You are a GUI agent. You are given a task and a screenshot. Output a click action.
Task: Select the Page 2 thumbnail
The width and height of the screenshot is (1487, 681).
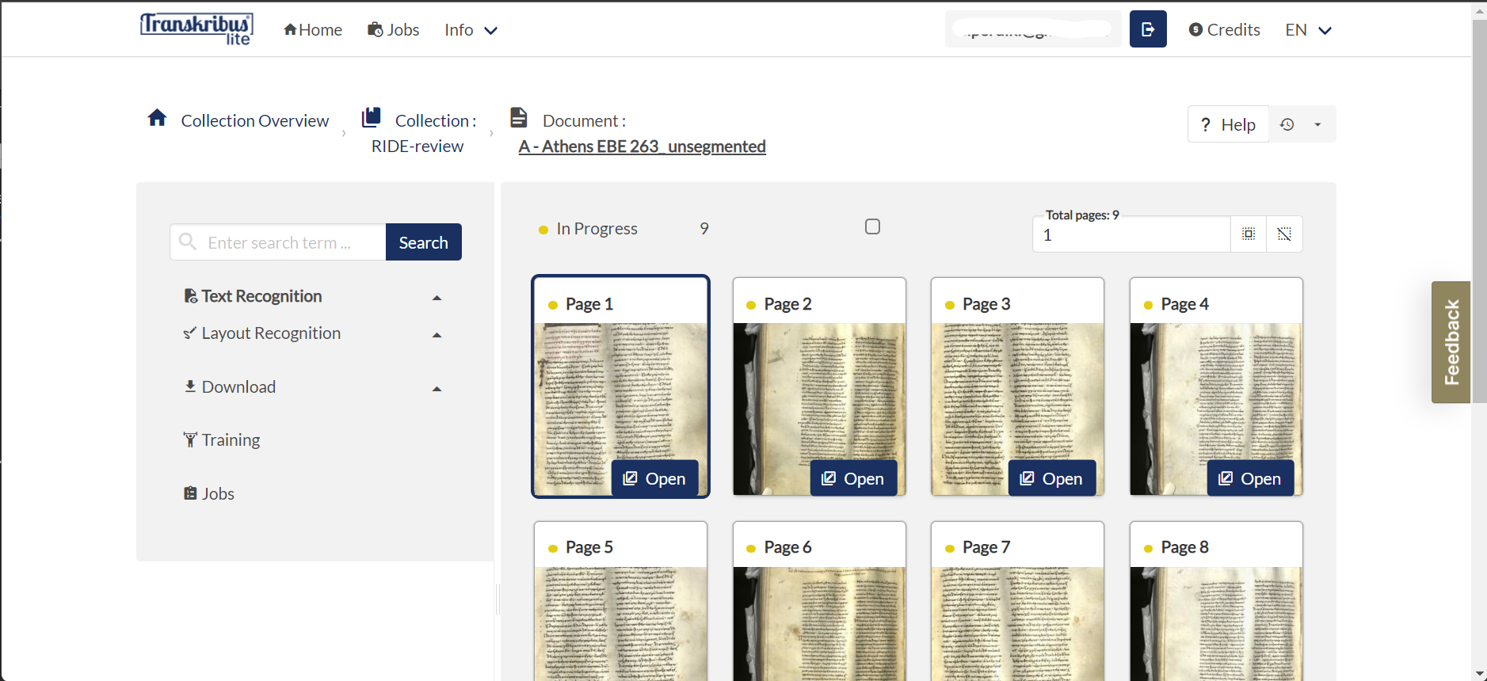pyautogui.click(x=819, y=386)
